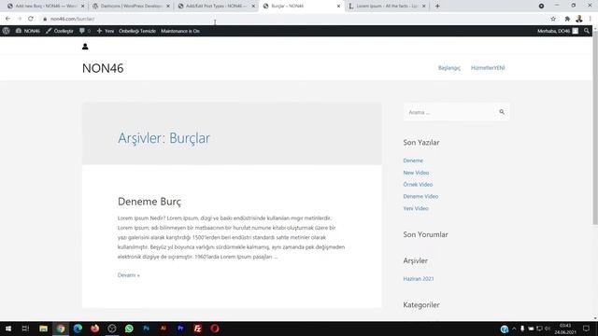Screen dimensions: 598x336
Task: Open NON46 site dashboard in admin bar
Action: [x=28, y=31]
